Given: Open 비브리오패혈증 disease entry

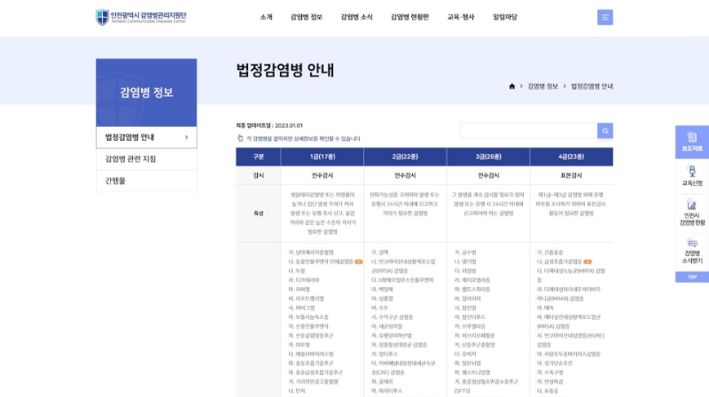Looking at the screenshot, I should tap(474, 336).
